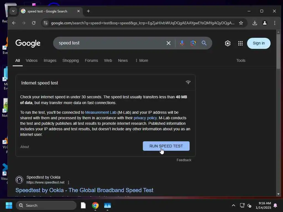Open Google quick settings gear
This screenshot has height=212, width=283.
tap(228, 43)
